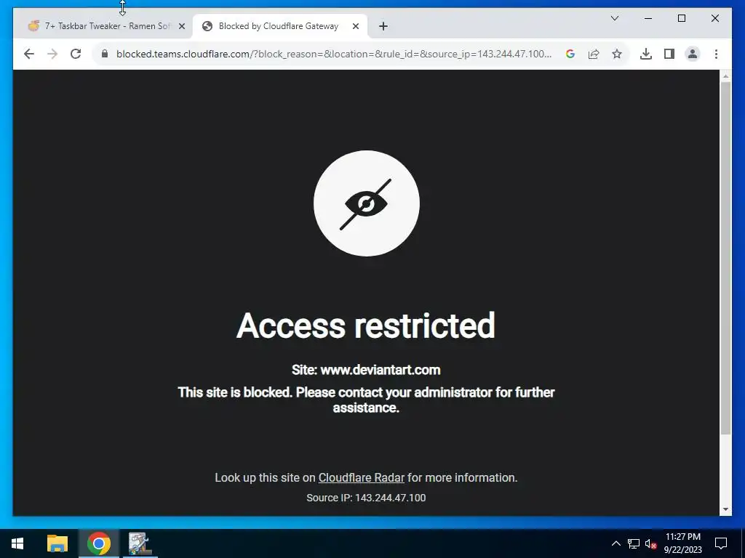Toggle the side panel icon

tap(669, 54)
